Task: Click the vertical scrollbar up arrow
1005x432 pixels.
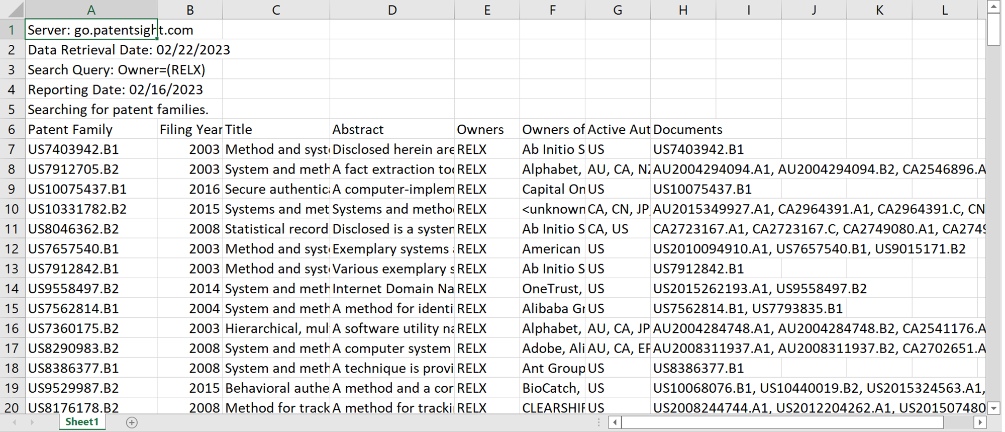Action: pyautogui.click(x=993, y=7)
